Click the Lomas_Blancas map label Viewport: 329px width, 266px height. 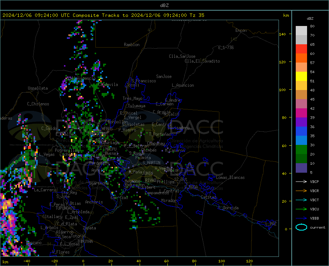coord(230,177)
